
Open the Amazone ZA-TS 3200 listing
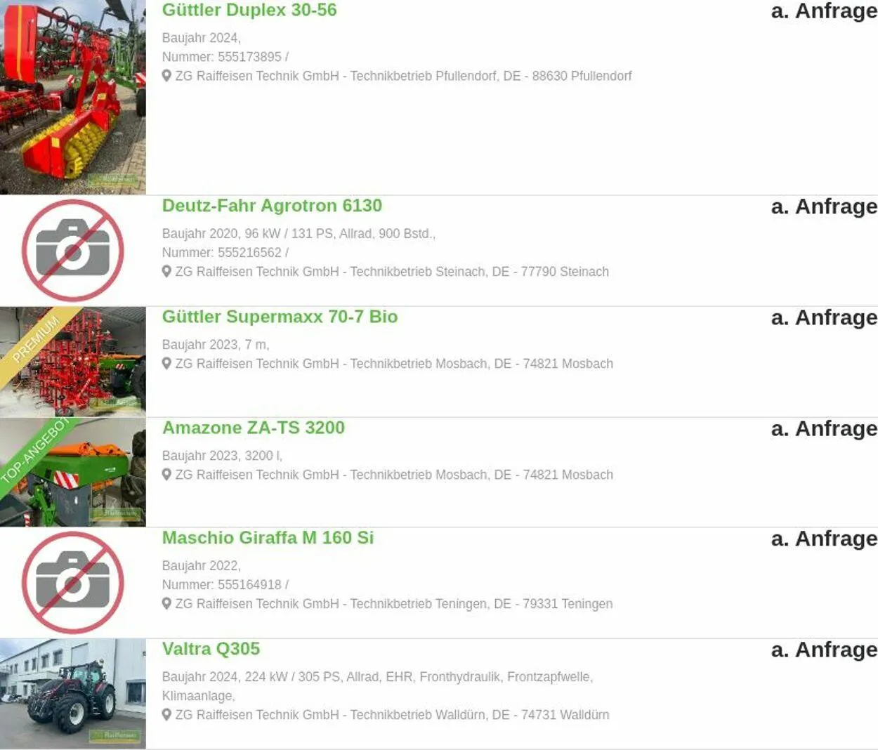253,428
